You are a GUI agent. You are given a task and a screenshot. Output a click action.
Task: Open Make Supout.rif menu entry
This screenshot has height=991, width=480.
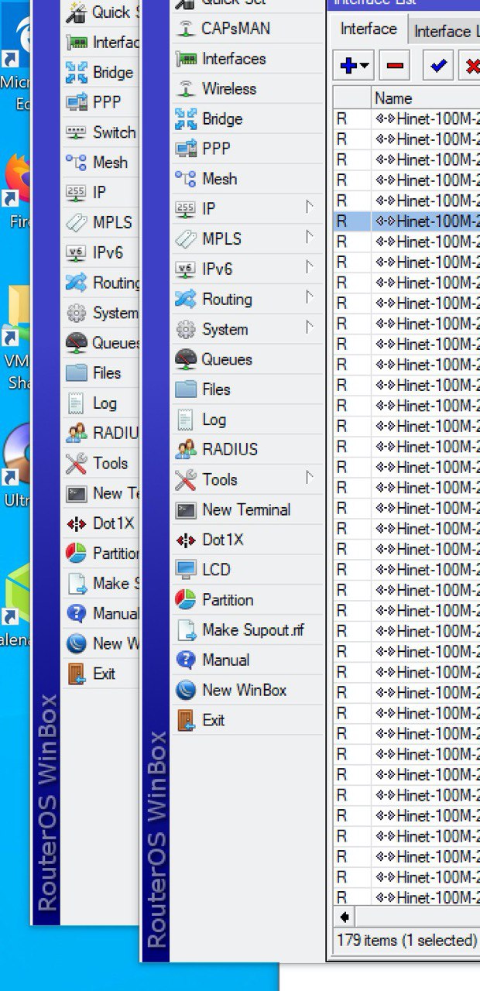248,629
